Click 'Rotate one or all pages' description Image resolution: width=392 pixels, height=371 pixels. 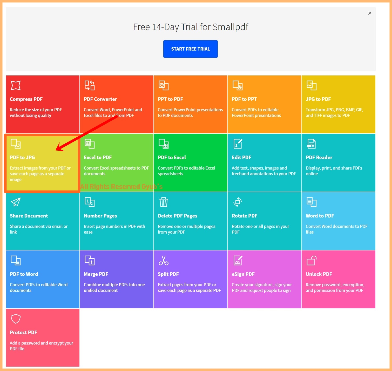point(260,229)
